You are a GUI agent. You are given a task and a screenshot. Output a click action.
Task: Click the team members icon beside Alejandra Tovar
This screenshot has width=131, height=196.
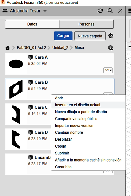coord(5,11)
